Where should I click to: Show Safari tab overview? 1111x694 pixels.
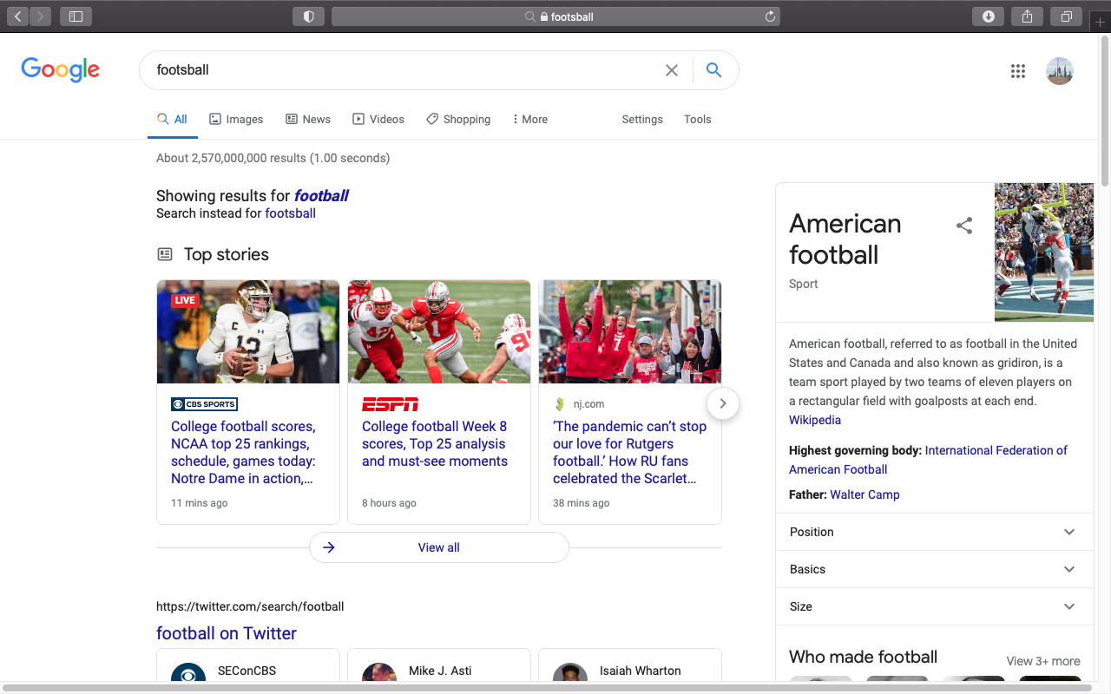(x=1067, y=16)
